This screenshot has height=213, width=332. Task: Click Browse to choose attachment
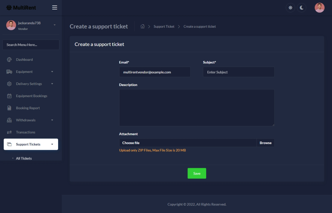265,143
